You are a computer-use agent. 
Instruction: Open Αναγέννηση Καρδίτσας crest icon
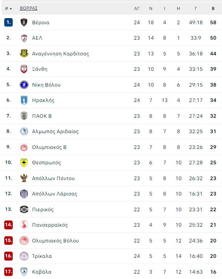pyautogui.click(x=24, y=53)
